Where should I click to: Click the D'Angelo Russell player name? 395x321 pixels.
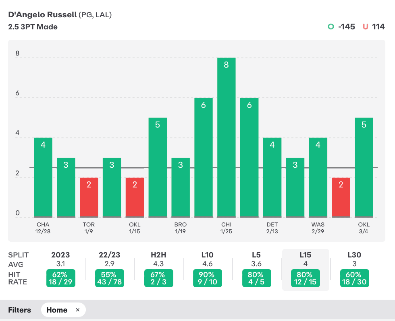pos(42,14)
